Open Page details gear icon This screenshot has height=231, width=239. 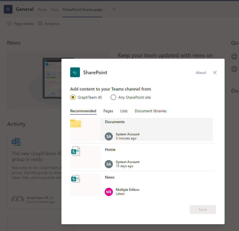pos(9,24)
